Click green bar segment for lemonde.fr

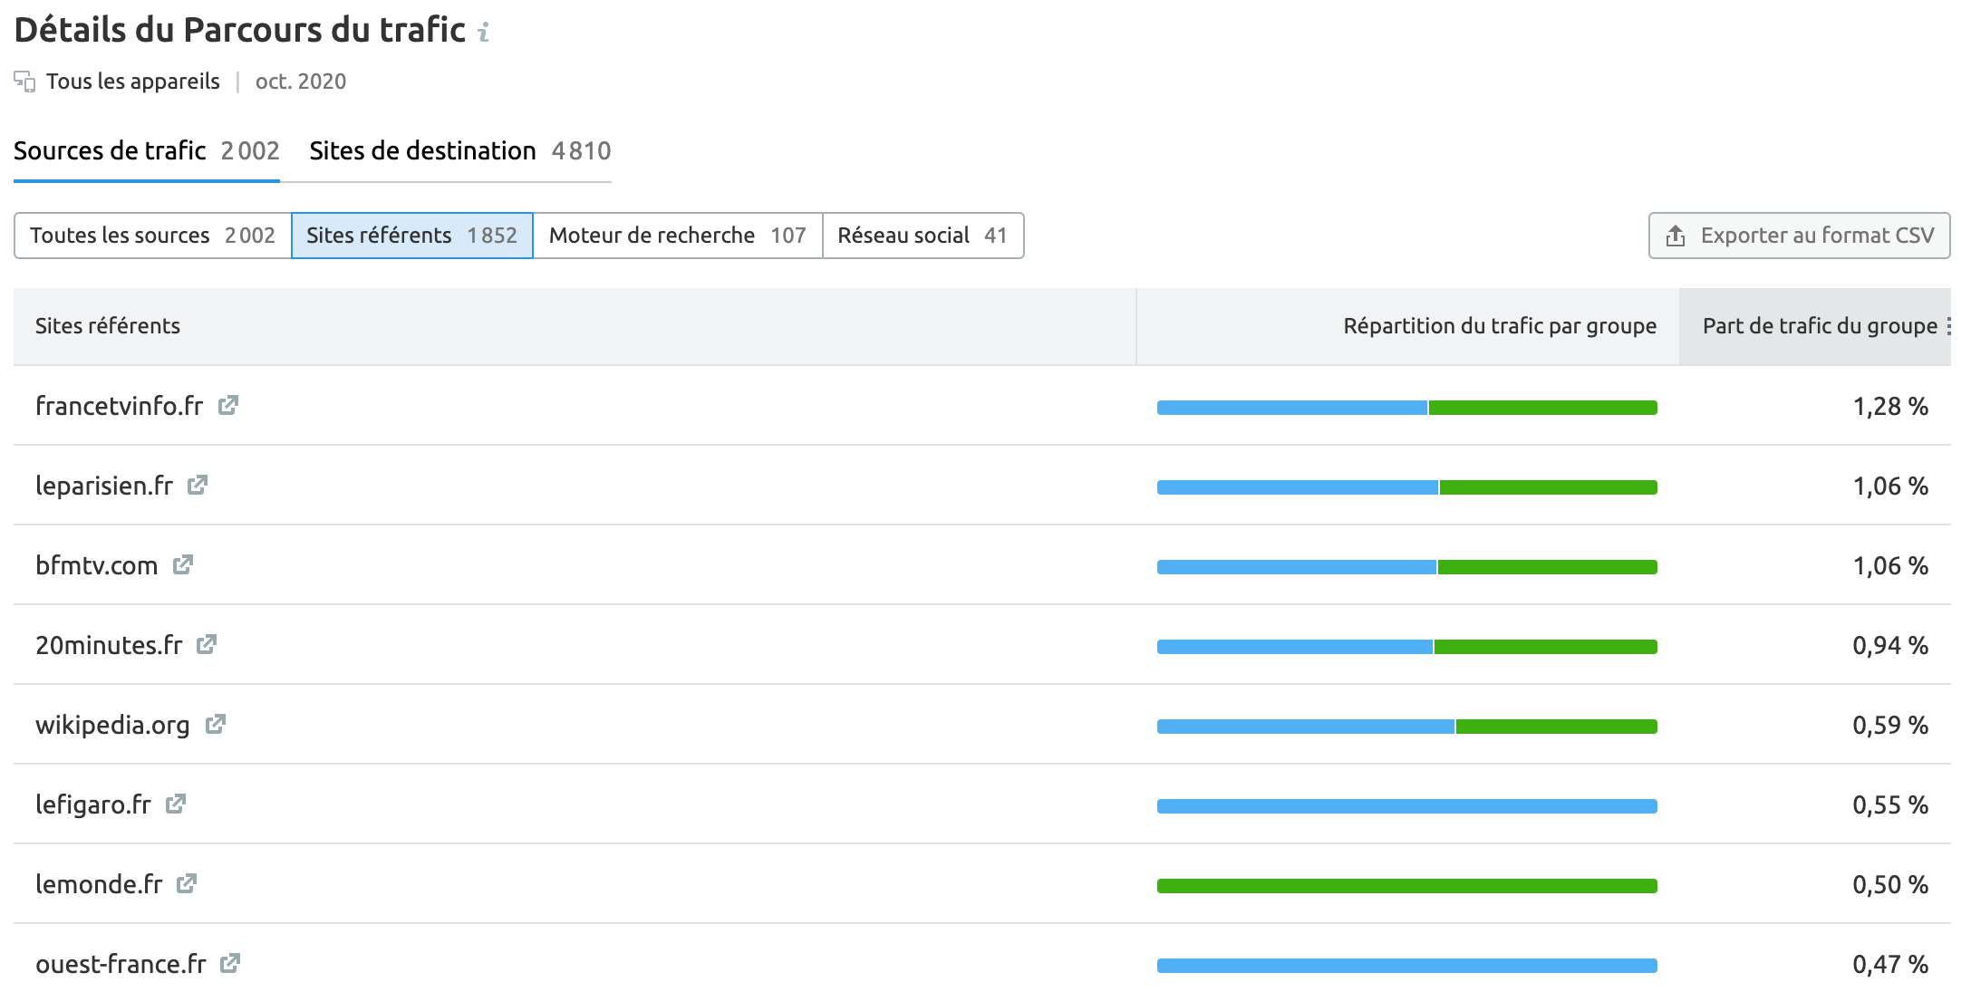tap(1406, 886)
